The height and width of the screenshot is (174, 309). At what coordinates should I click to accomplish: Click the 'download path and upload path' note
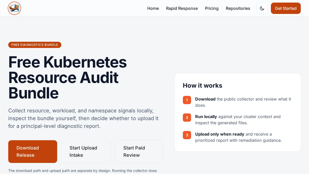(83, 171)
